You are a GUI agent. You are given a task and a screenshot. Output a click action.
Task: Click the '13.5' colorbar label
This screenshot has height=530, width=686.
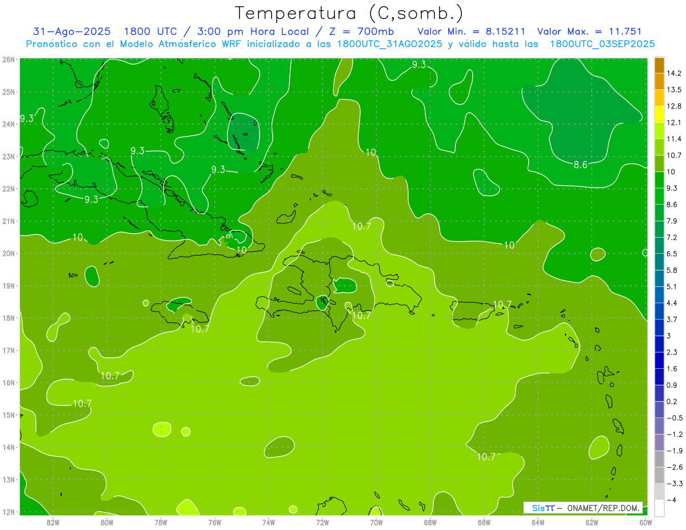tap(673, 90)
